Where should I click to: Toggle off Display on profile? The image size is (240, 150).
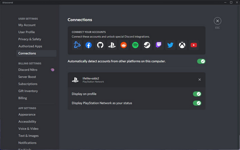coord(197,94)
